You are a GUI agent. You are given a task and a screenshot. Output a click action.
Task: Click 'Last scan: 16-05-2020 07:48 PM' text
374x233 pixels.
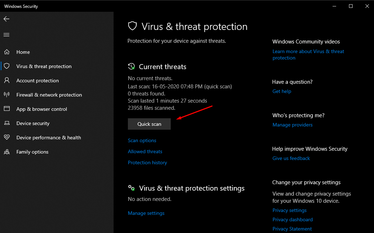[165, 86]
